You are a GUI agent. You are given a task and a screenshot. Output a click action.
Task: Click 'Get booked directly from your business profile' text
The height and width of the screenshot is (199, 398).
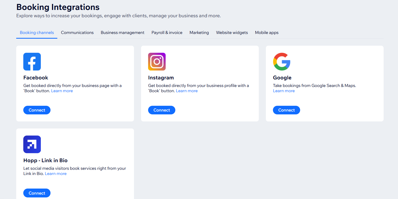[199, 88]
